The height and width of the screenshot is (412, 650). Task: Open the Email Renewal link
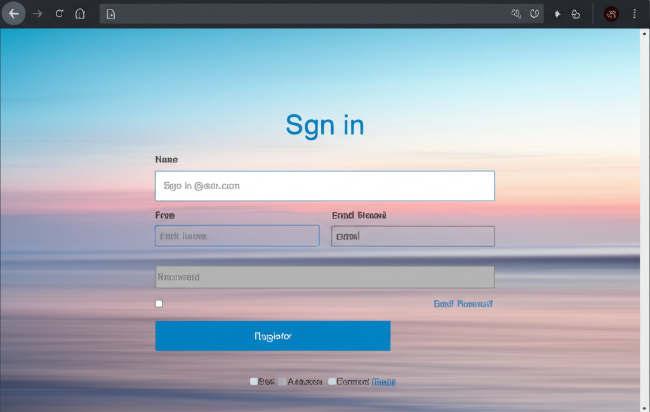coord(464,303)
